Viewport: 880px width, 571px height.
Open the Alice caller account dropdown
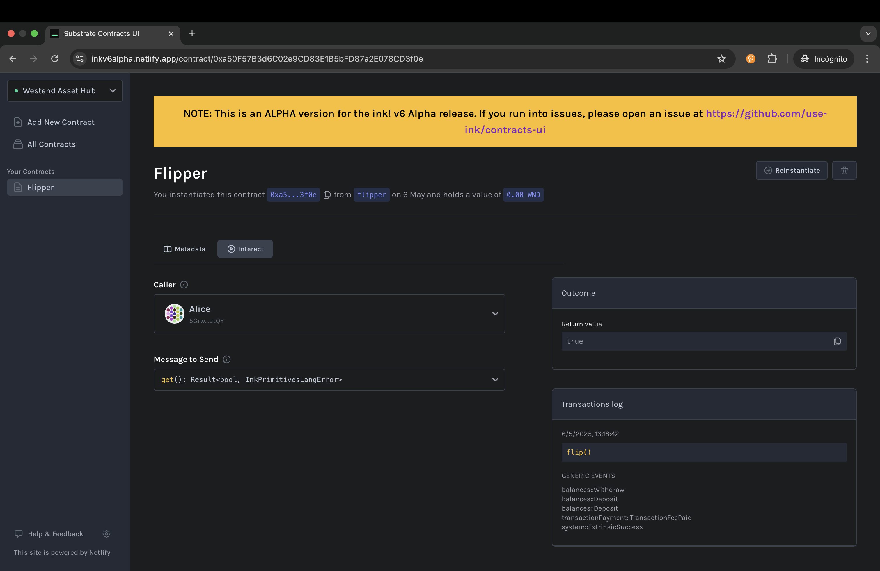click(x=329, y=314)
